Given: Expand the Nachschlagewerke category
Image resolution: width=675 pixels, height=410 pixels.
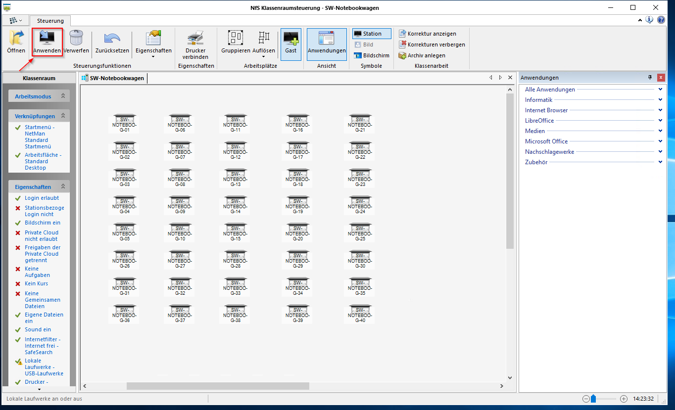Looking at the screenshot, I should pos(660,152).
